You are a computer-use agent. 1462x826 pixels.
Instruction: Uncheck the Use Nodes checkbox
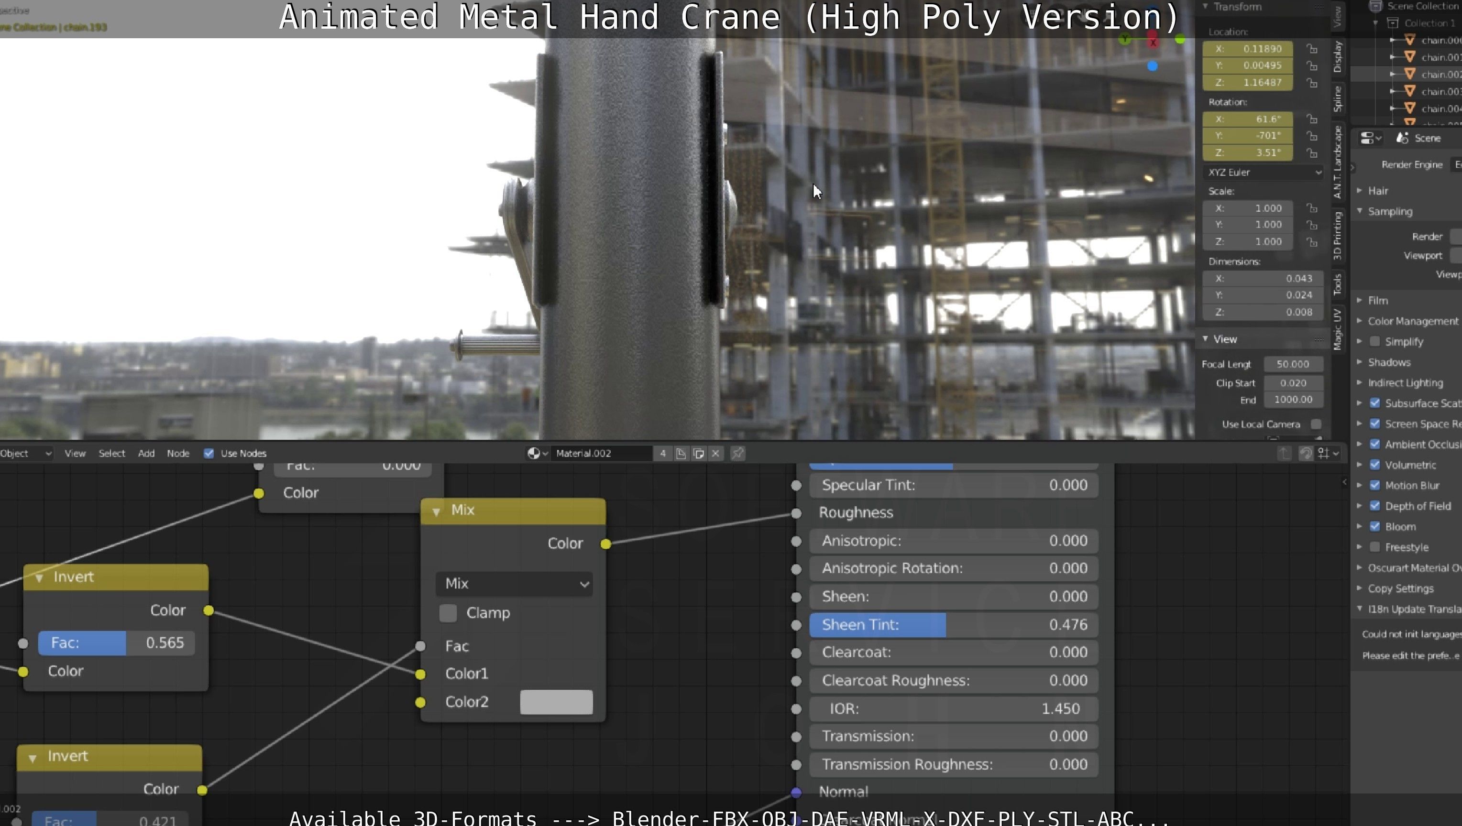click(x=209, y=453)
